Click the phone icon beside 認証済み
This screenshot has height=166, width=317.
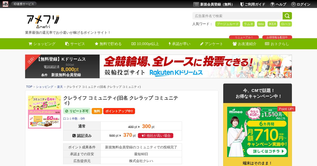(x=74, y=136)
